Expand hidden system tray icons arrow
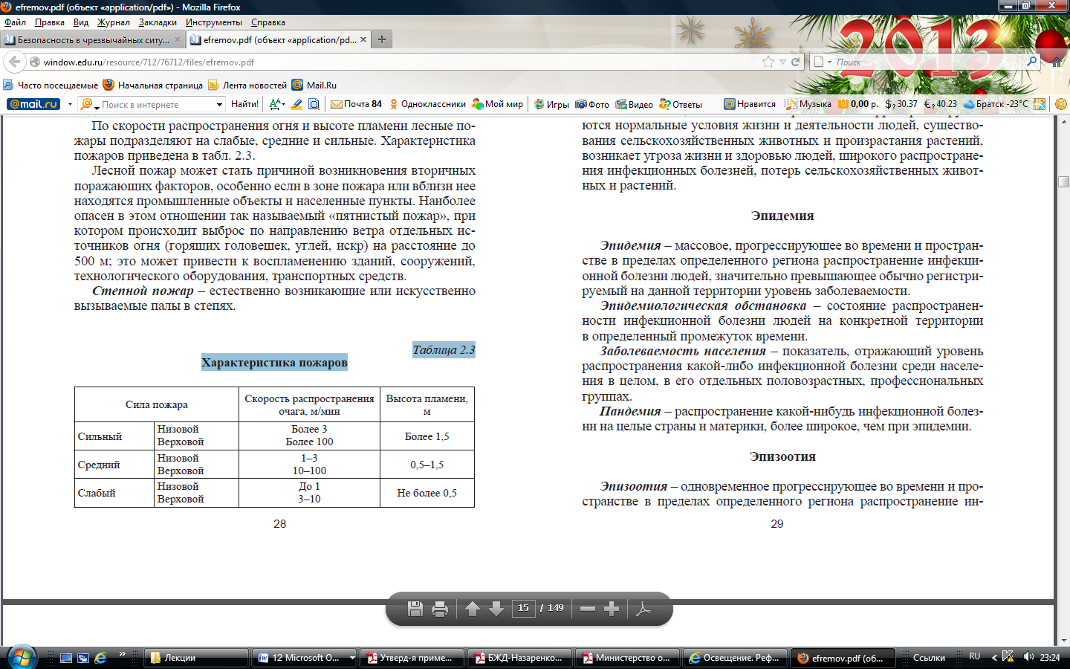This screenshot has width=1070, height=669. tap(994, 657)
